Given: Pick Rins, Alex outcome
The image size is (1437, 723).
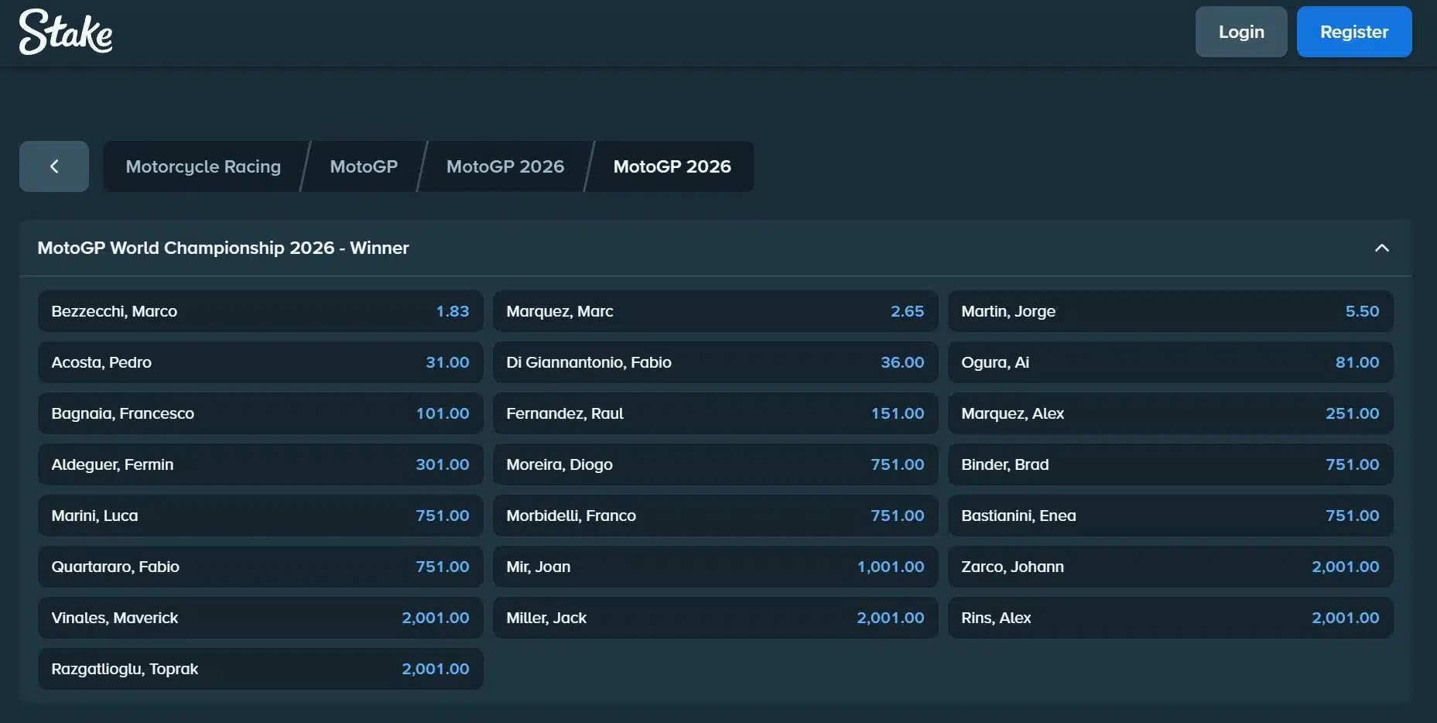Looking at the screenshot, I should (x=1171, y=618).
